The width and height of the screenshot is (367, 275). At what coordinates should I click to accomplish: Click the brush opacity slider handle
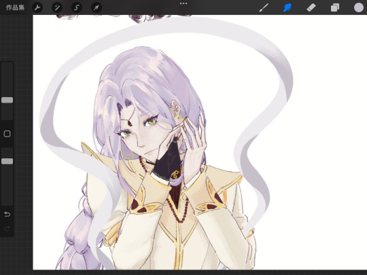(x=7, y=161)
